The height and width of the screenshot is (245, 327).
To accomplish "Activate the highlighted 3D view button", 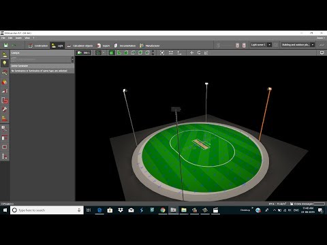I will pos(111,52).
